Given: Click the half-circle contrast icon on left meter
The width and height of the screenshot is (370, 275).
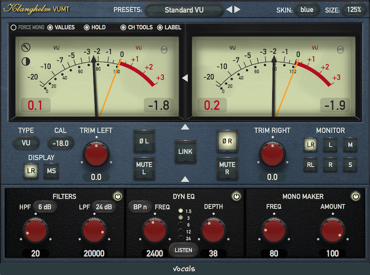Looking at the screenshot, I should [26, 61].
